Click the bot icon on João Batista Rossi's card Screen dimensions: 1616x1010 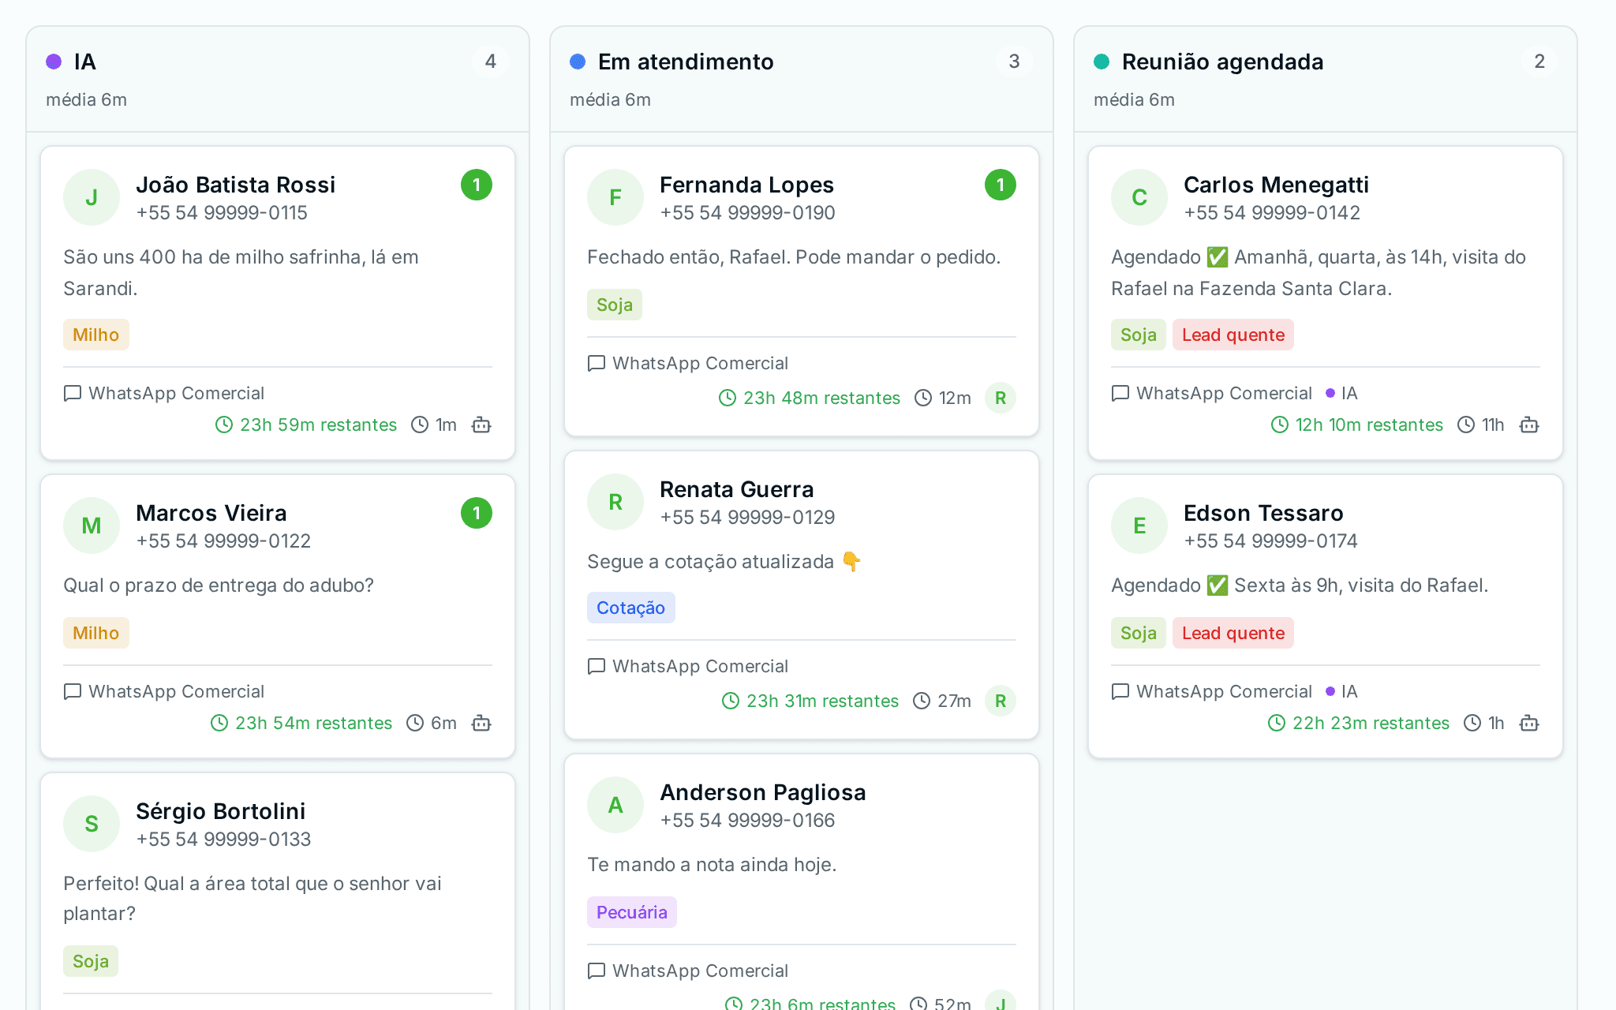click(481, 425)
